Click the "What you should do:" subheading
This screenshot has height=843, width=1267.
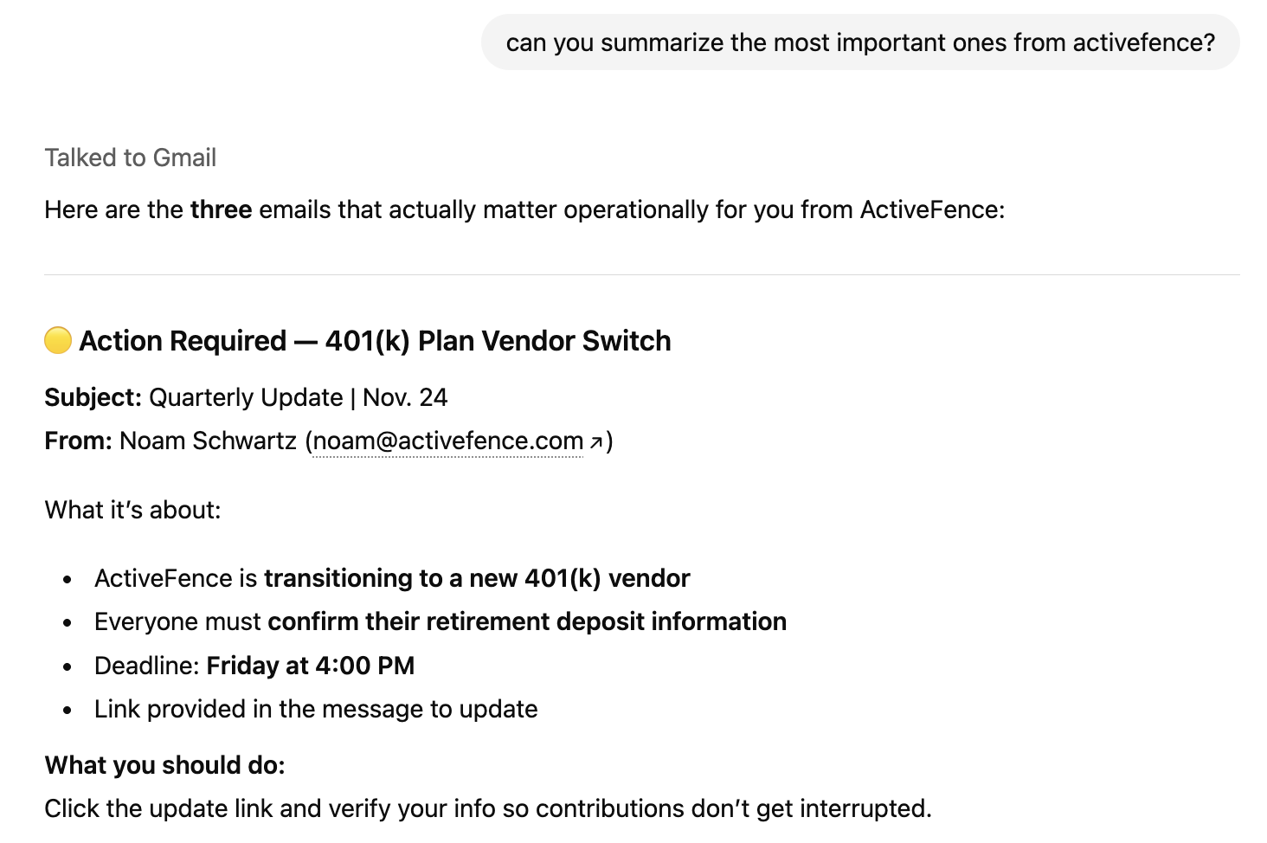tap(164, 765)
